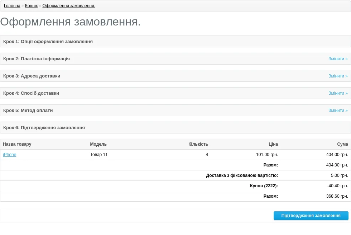The width and height of the screenshot is (351, 235).
Task: Select the Товар 11 model cell
Action: 99,155
